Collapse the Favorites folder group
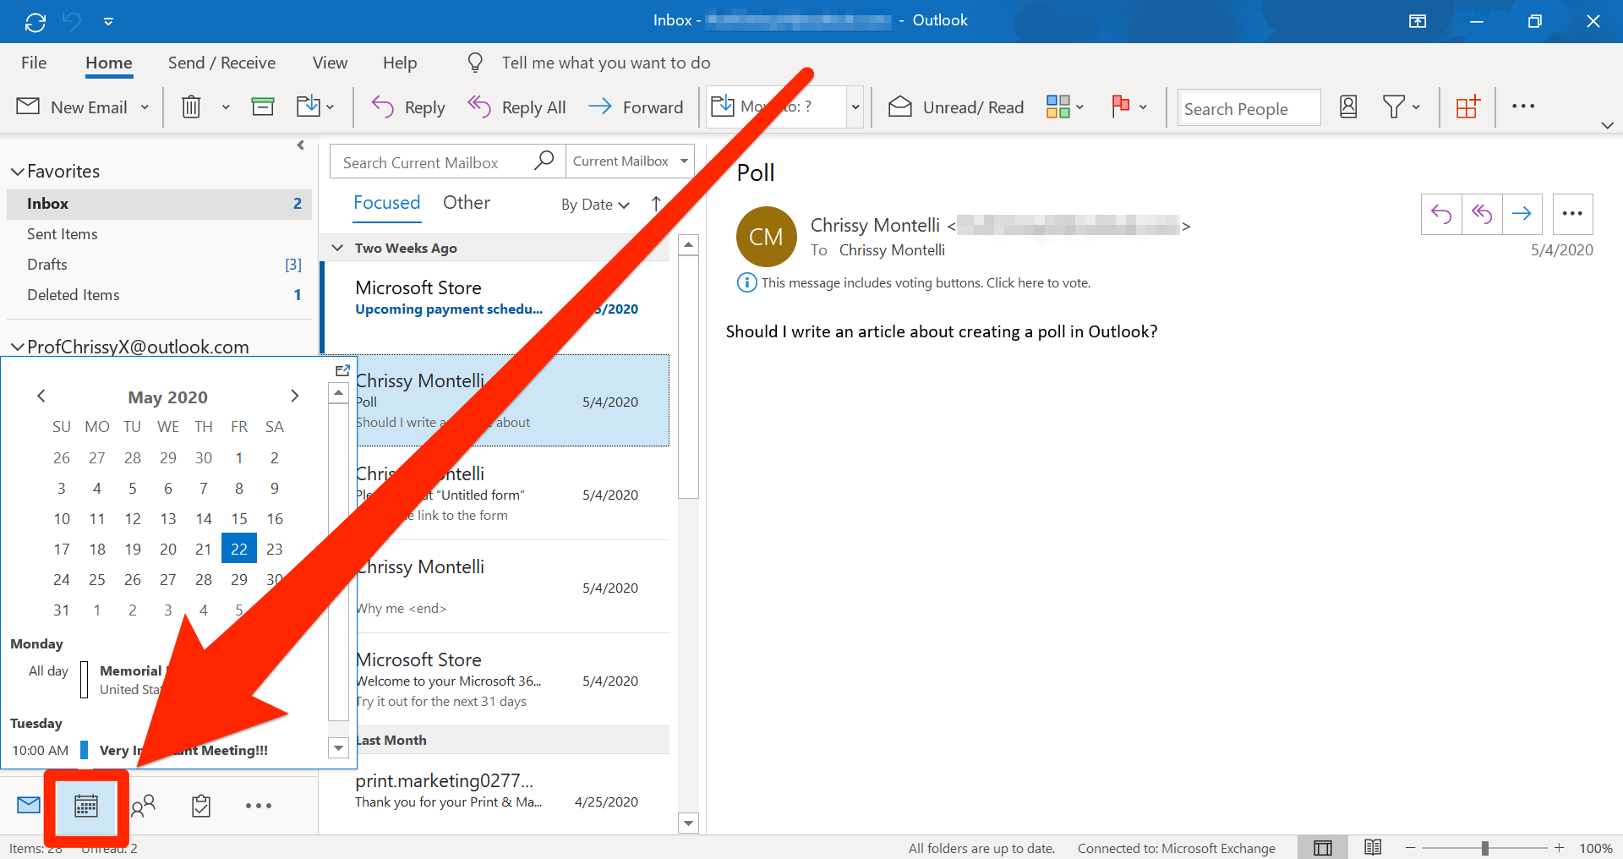The width and height of the screenshot is (1623, 859). 17,172
